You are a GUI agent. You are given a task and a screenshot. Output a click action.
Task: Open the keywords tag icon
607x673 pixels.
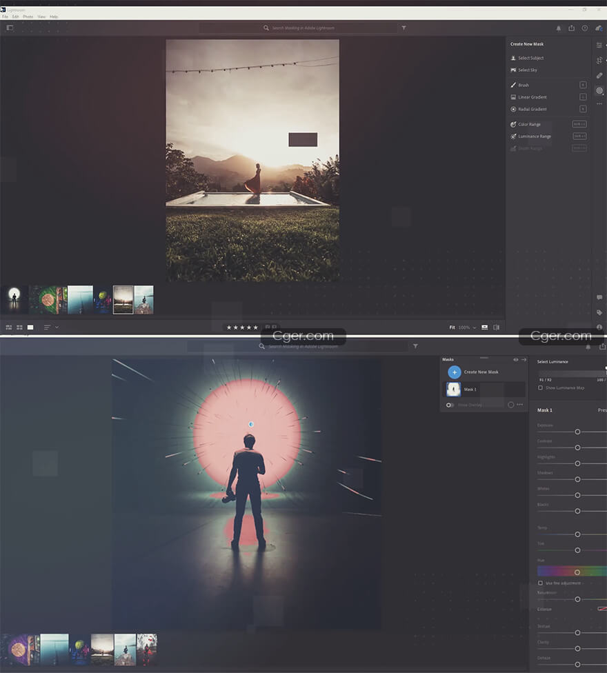coord(599,312)
